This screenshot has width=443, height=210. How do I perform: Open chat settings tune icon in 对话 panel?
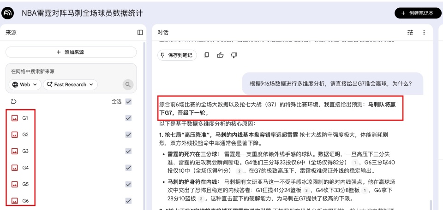410,32
